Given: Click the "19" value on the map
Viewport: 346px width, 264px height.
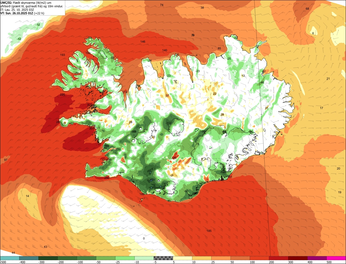Looking at the screenshot, I should pyautogui.click(x=340, y=192).
